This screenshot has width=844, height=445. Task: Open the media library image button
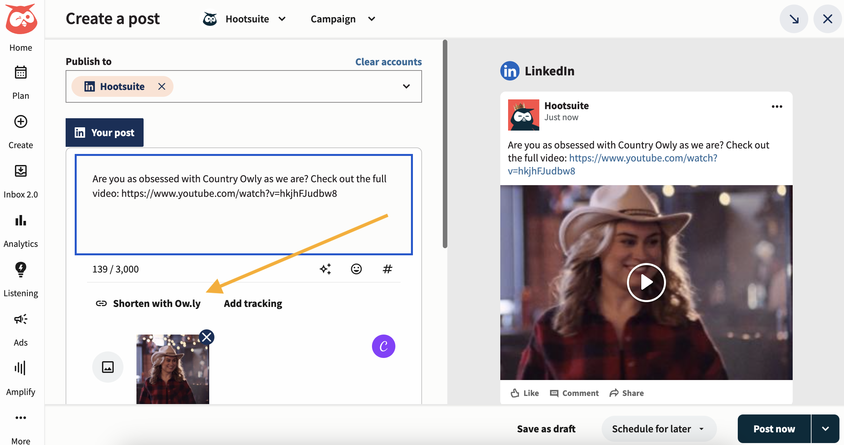108,367
